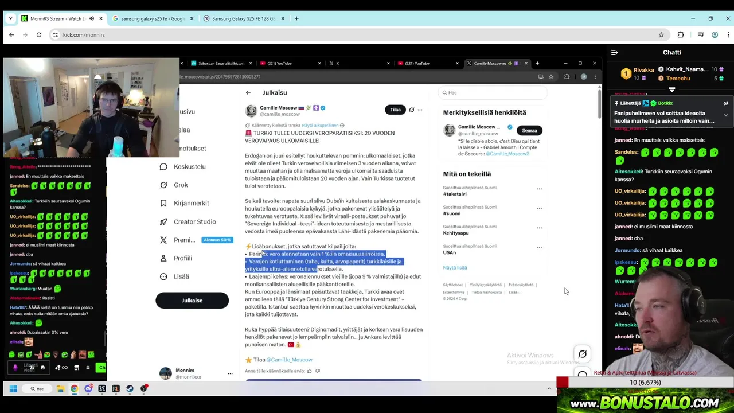This screenshot has height=413, width=734.
Task: Open Grok icon next to Tilaa
Action: pos(411,110)
